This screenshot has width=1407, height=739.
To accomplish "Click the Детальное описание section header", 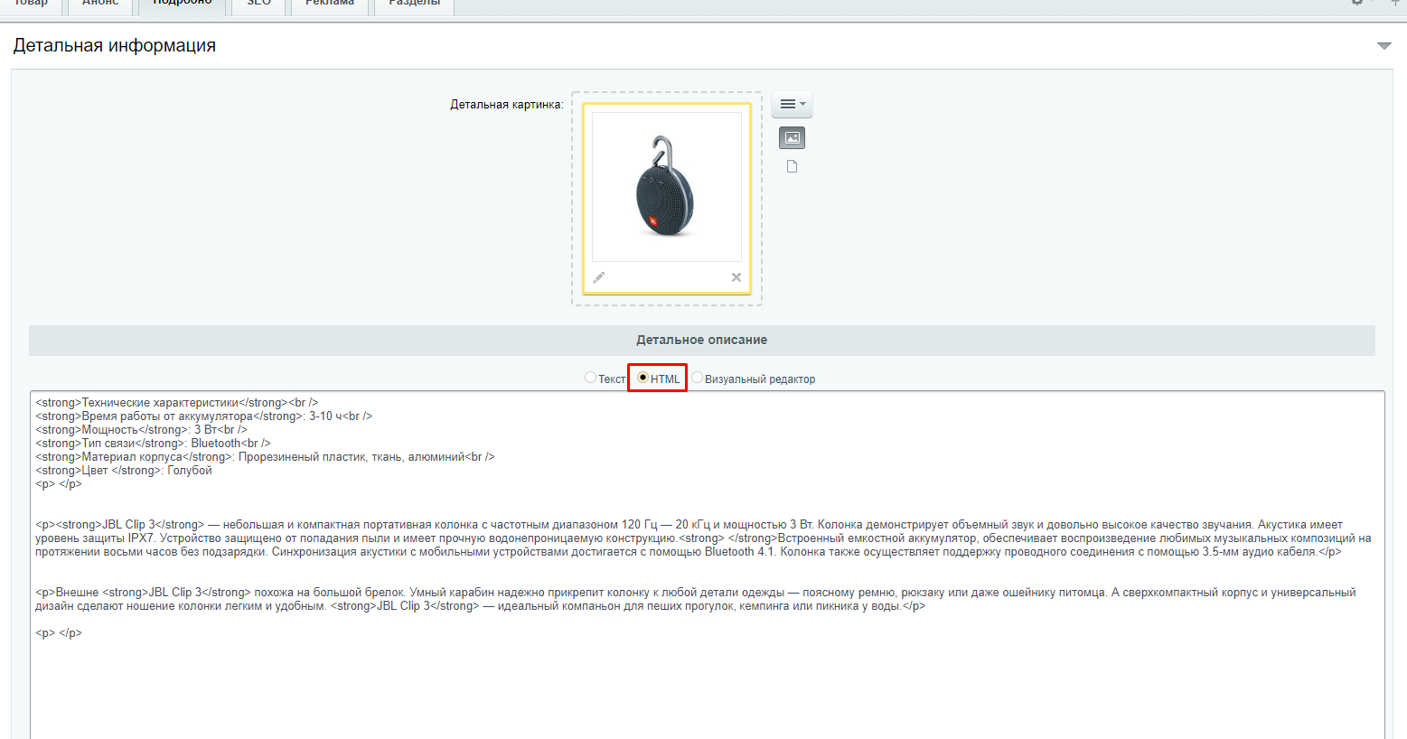I will click(x=702, y=341).
